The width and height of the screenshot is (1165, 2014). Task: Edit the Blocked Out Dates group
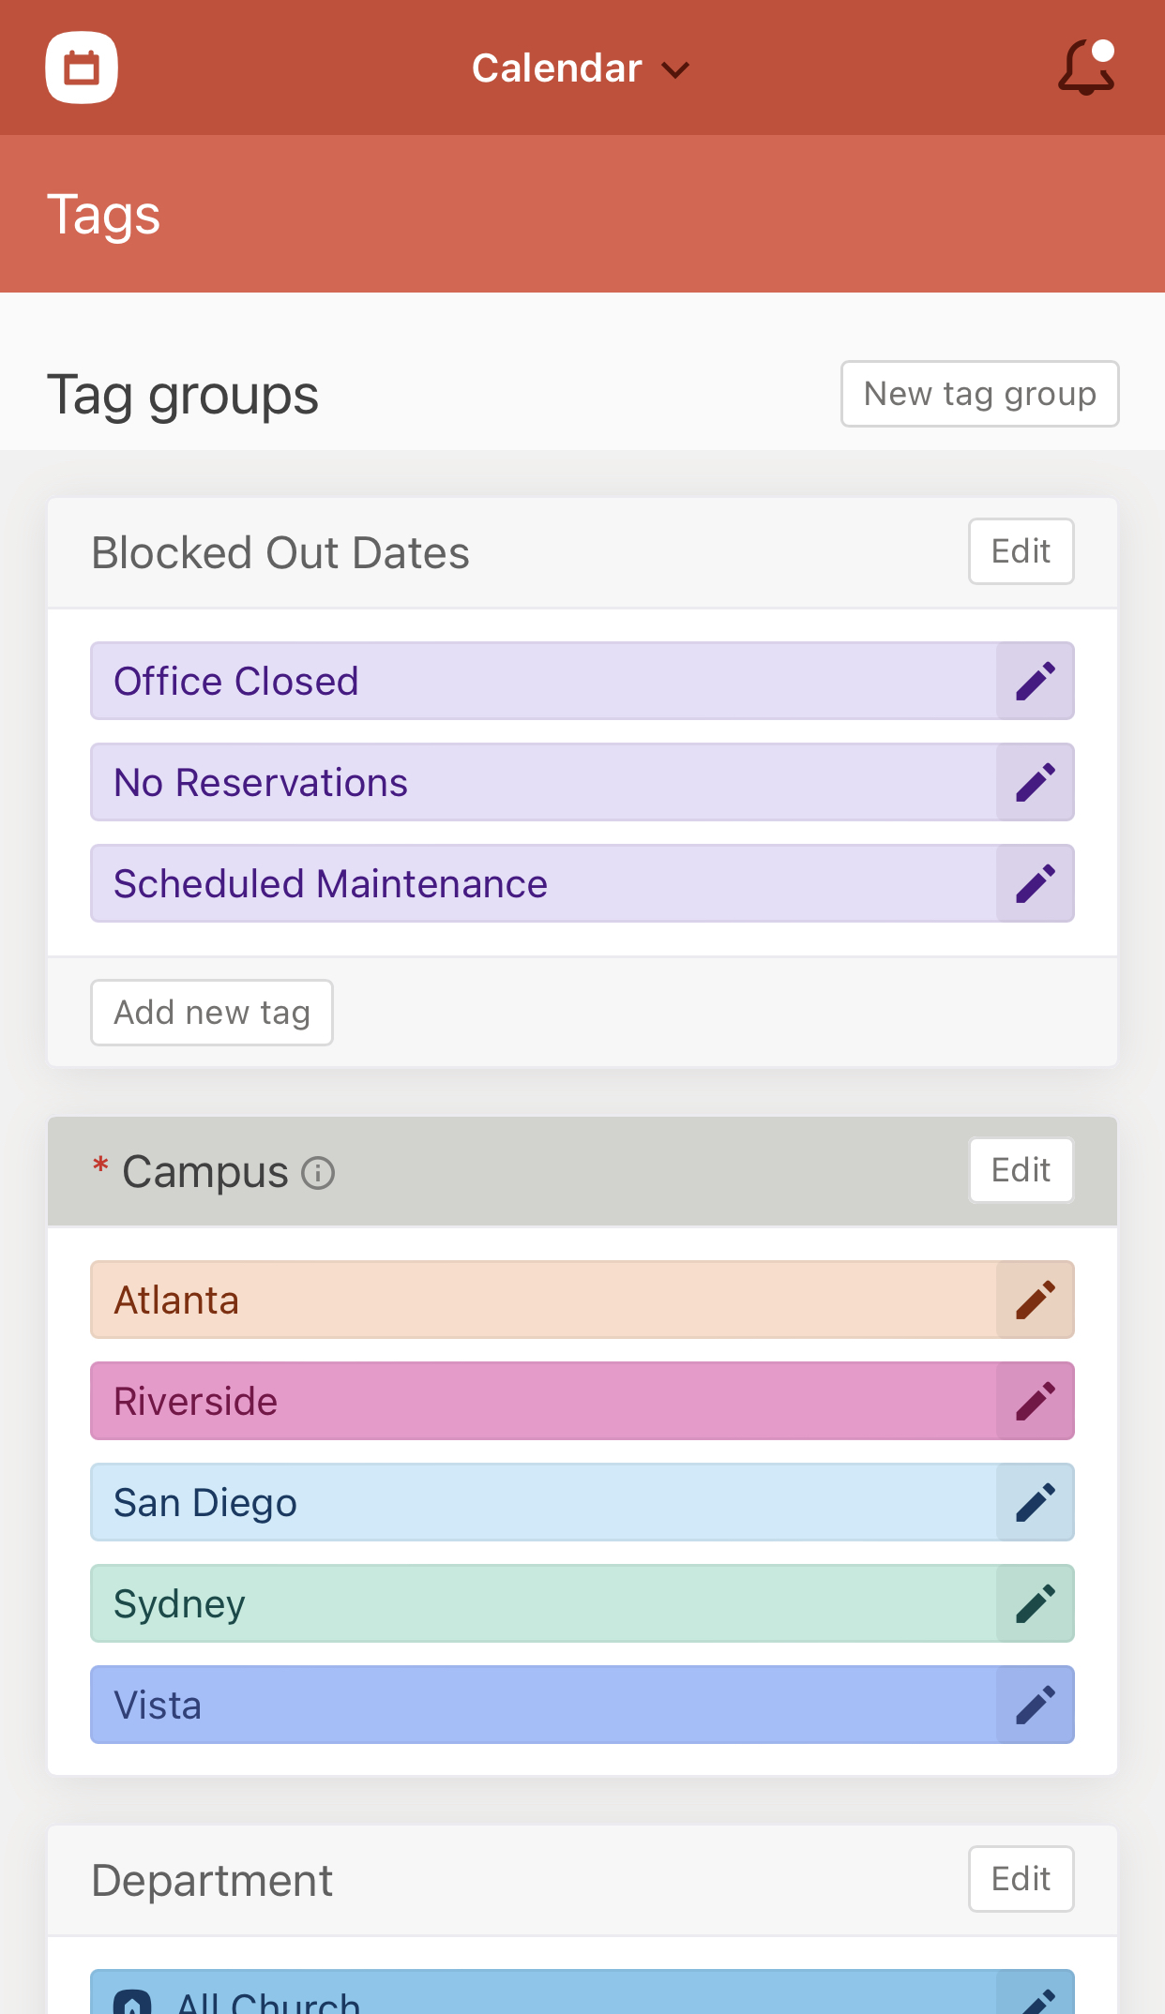coord(1021,551)
